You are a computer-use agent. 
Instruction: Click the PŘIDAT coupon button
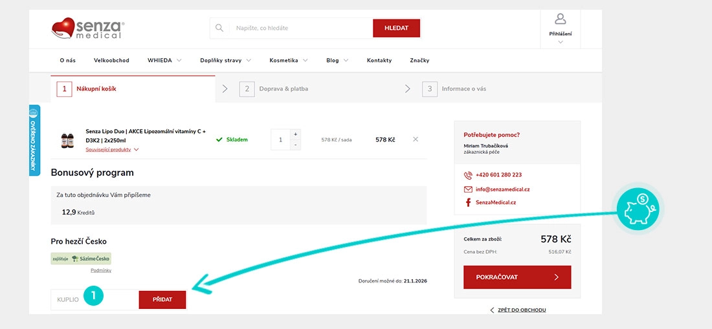(162, 300)
